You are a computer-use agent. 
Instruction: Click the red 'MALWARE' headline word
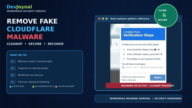25,37
